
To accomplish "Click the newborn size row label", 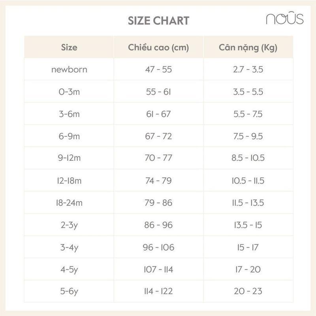I will click(69, 70).
